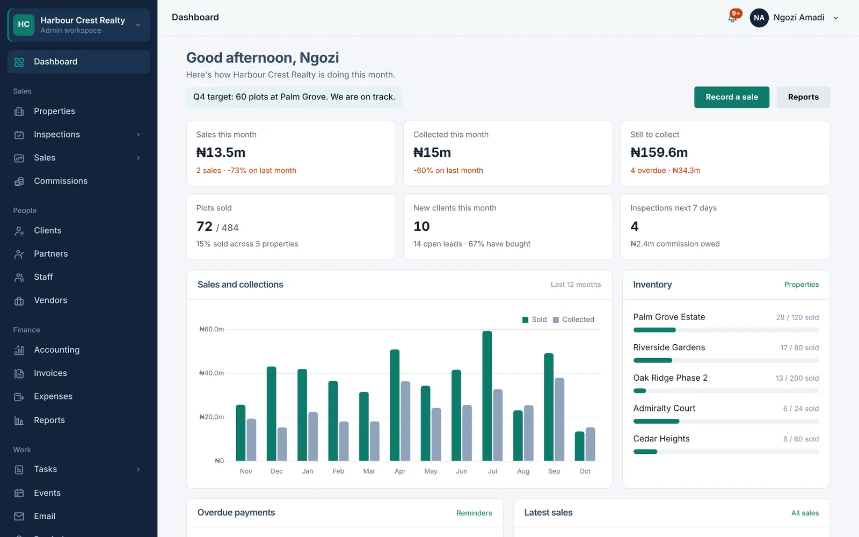Click the Clients person icon
This screenshot has width=859, height=537.
point(19,231)
